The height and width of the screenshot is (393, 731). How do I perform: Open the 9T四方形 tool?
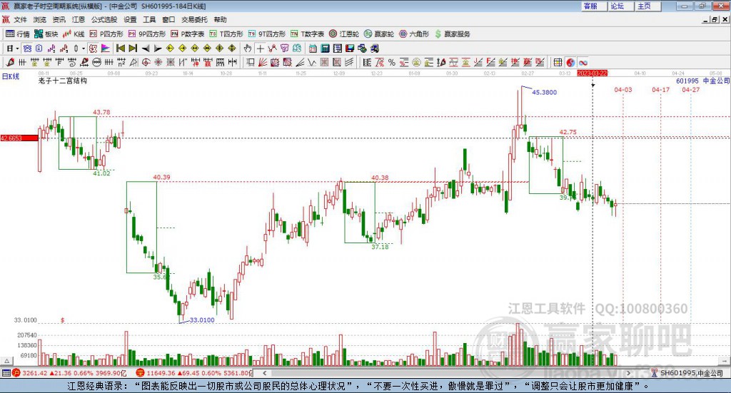[x=267, y=34]
